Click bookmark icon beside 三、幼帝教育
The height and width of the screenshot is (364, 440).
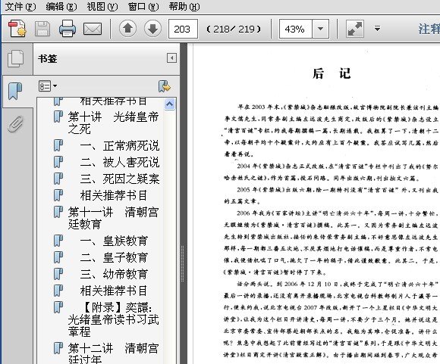click(58, 274)
